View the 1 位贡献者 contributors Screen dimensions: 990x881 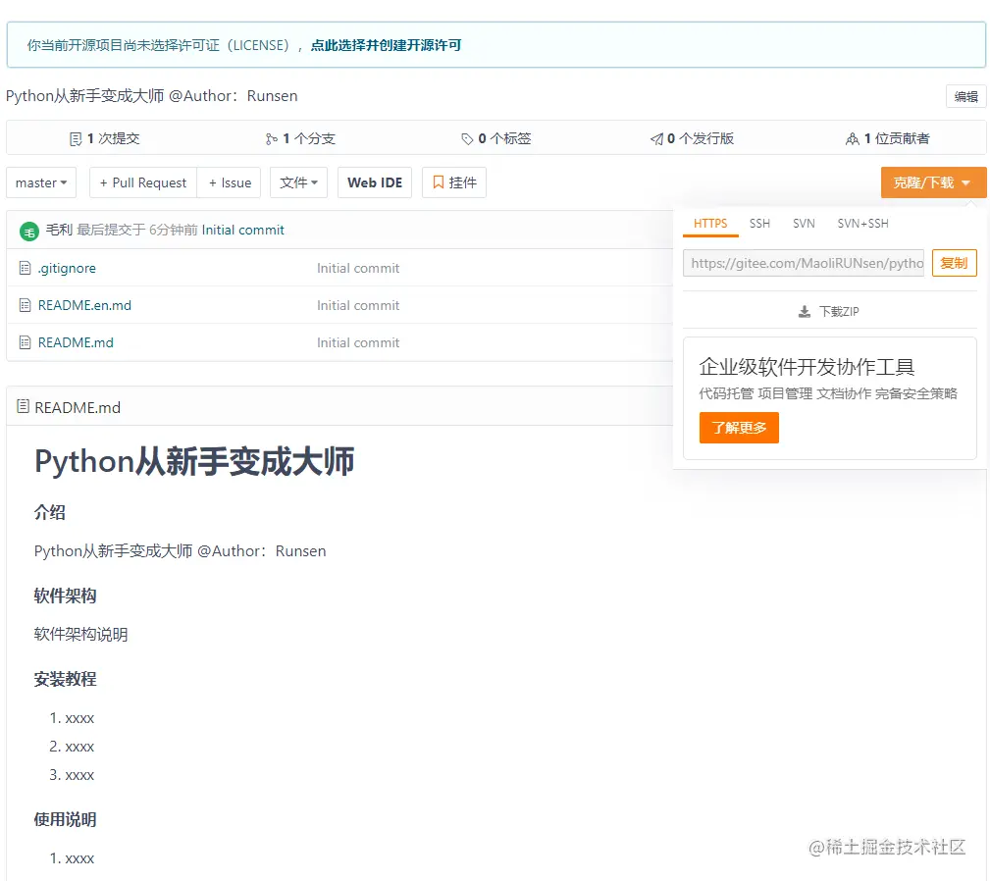(x=887, y=139)
